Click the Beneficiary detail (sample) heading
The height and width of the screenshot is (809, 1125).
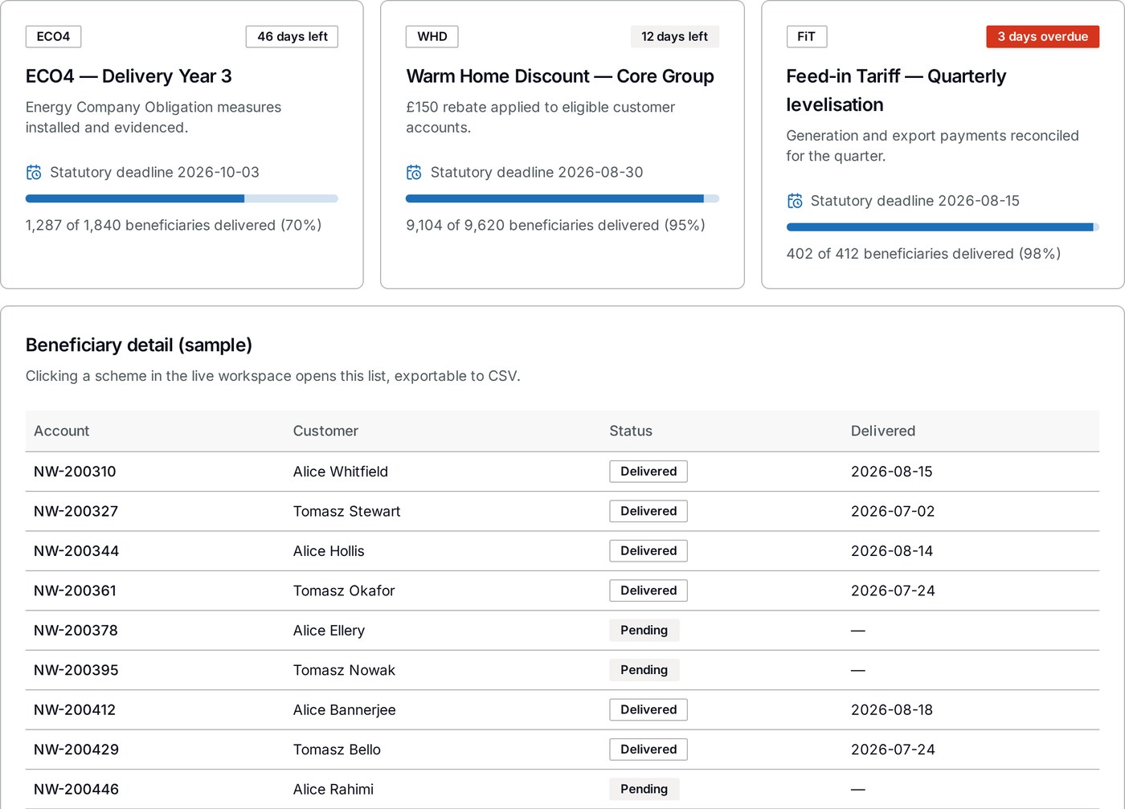[x=139, y=345]
